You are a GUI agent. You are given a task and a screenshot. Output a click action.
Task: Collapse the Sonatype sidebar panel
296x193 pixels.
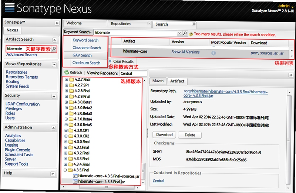[57, 23]
